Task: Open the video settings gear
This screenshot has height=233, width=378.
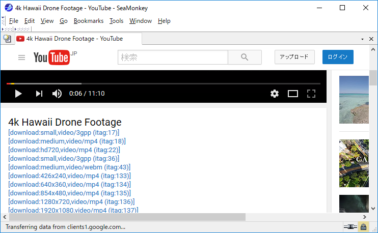Action: [x=275, y=94]
